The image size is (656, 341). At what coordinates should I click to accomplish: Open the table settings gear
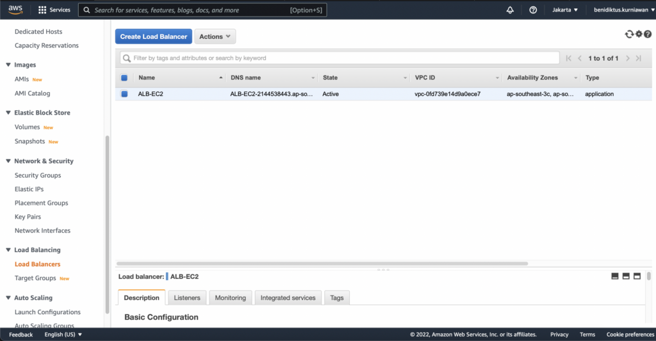tap(639, 35)
